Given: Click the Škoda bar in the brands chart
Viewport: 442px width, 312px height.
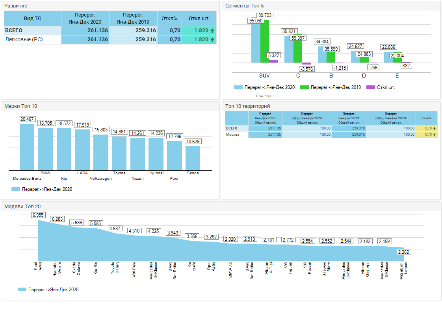Looking at the screenshot, I should point(193,158).
